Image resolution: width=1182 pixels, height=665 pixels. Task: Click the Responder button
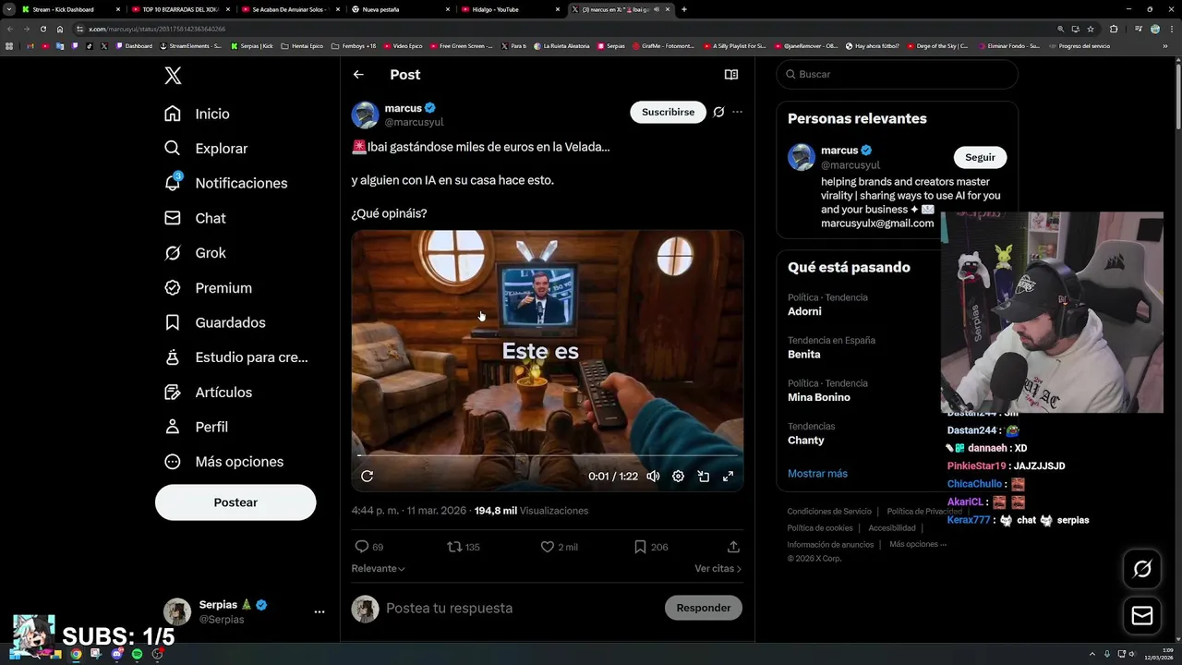click(703, 608)
